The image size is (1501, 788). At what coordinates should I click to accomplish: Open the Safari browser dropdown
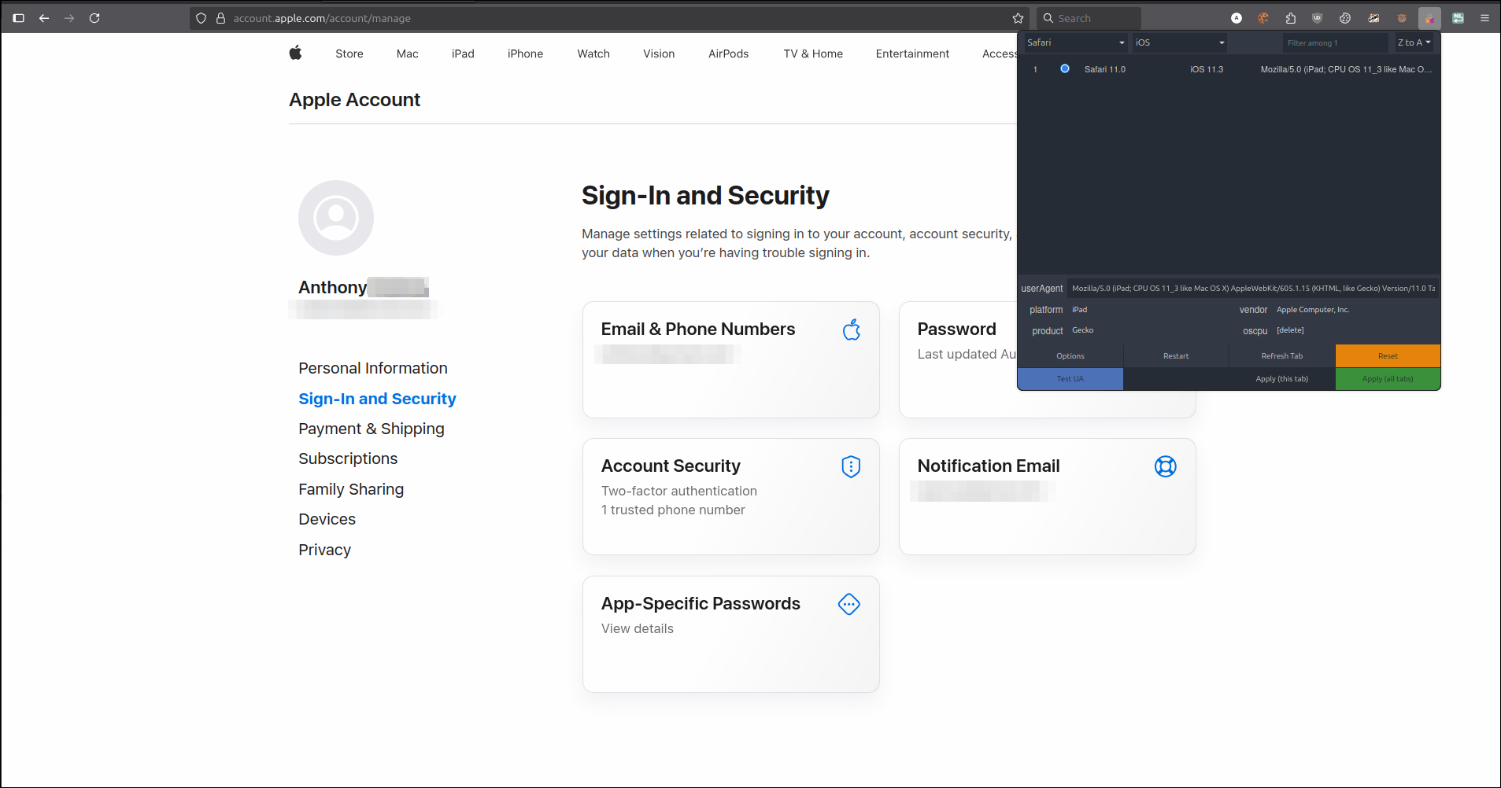tap(1074, 42)
